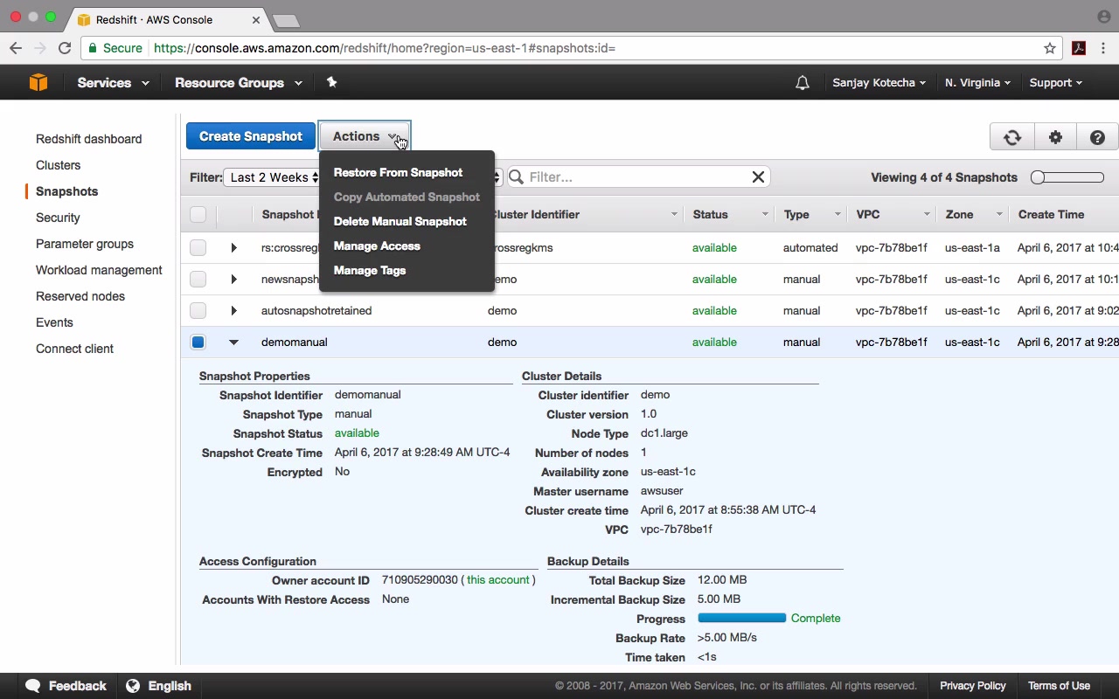The height and width of the screenshot is (699, 1119).
Task: Click the secure padlock icon
Action: pos(93,48)
